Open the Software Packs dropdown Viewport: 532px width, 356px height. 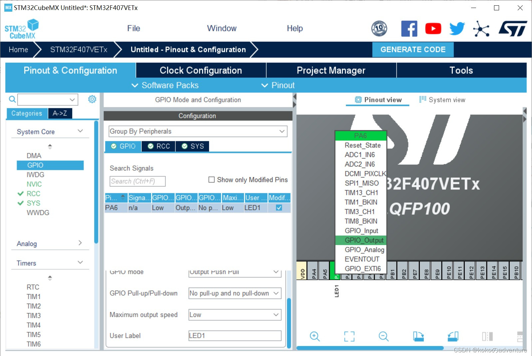(165, 85)
